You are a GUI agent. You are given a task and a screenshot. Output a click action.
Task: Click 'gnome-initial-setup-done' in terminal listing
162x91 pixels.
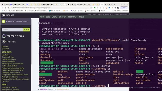tap(93, 72)
